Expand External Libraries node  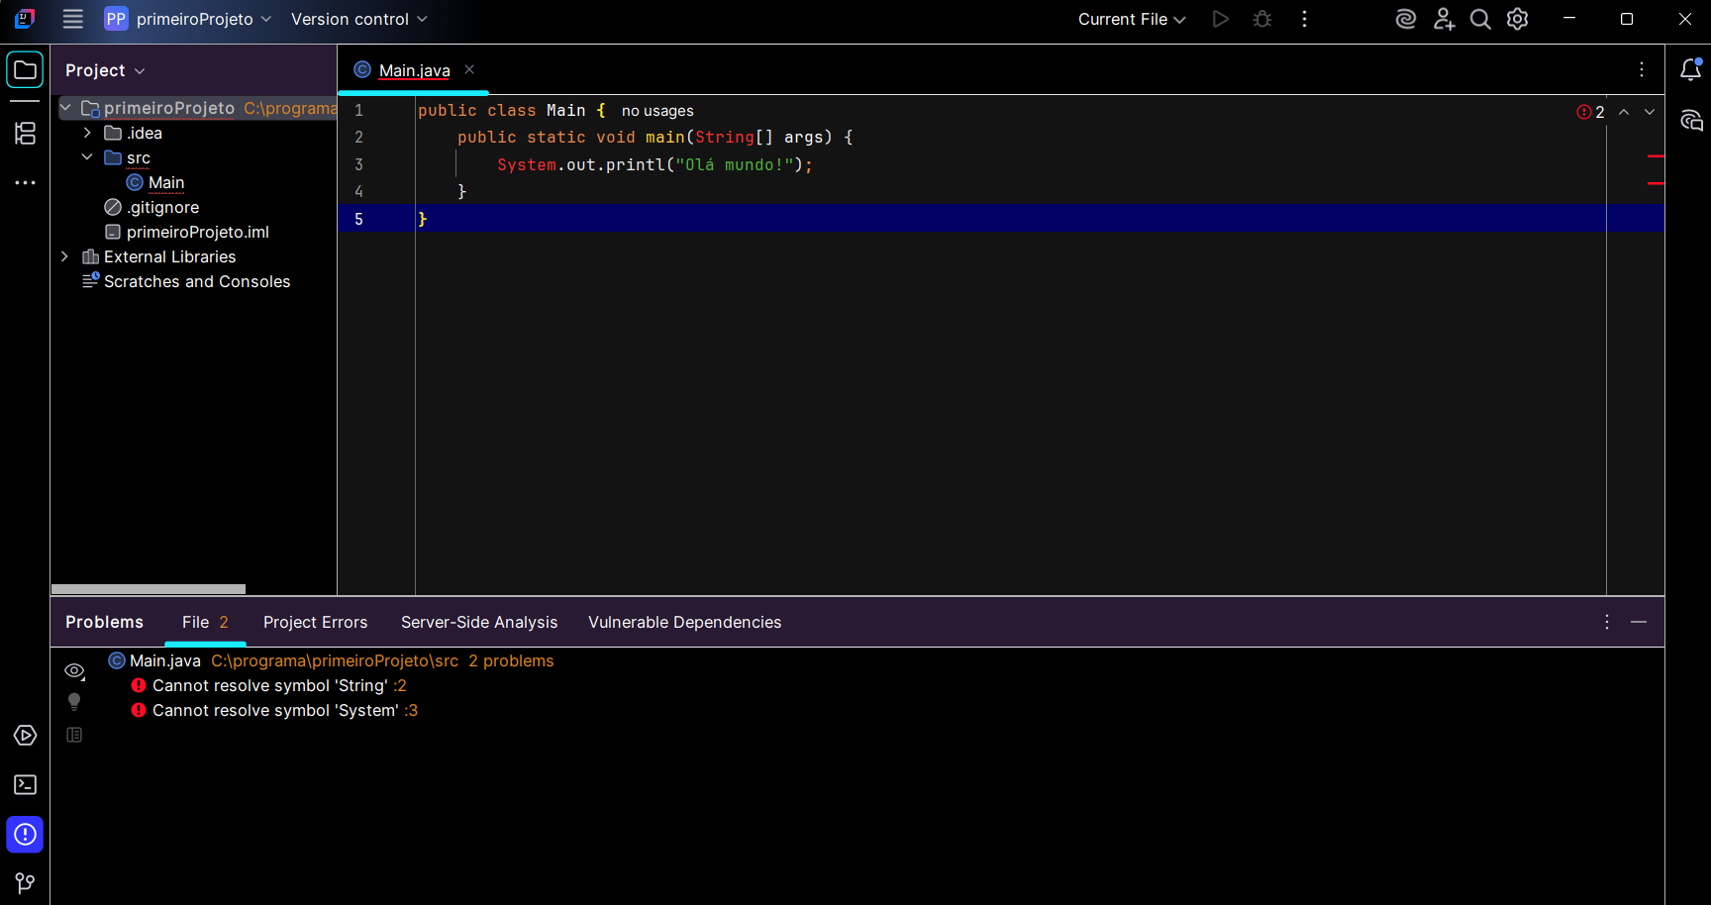coord(65,256)
